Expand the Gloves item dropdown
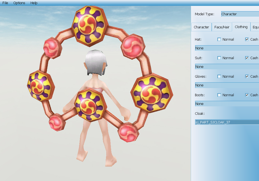This screenshot has width=259, height=181. (x=227, y=85)
